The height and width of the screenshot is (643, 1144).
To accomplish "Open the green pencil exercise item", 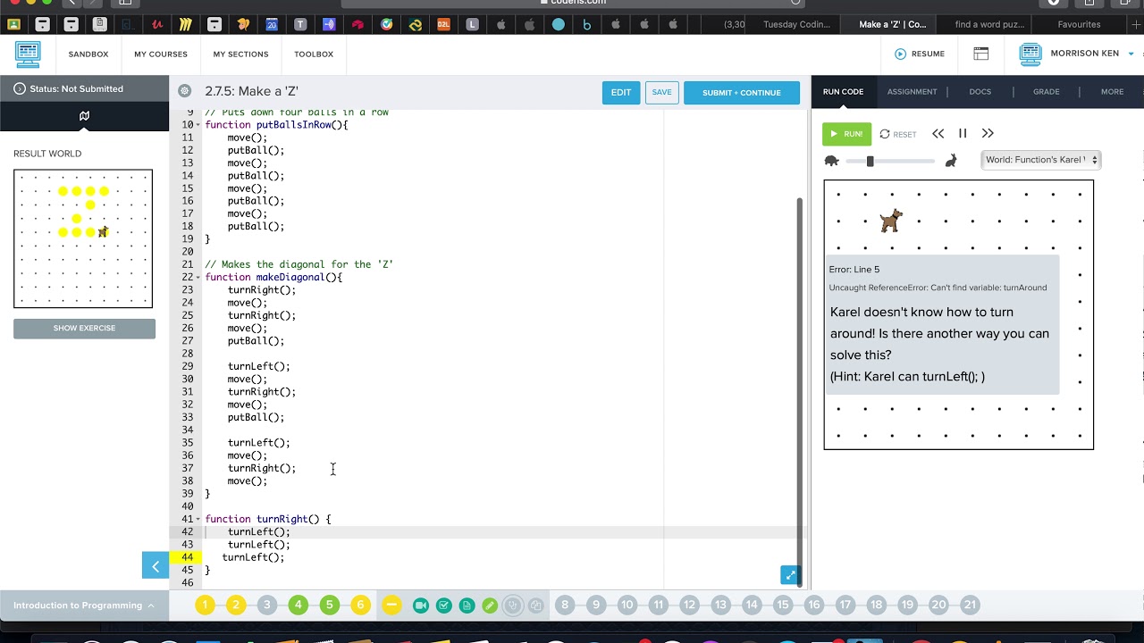I will point(490,605).
